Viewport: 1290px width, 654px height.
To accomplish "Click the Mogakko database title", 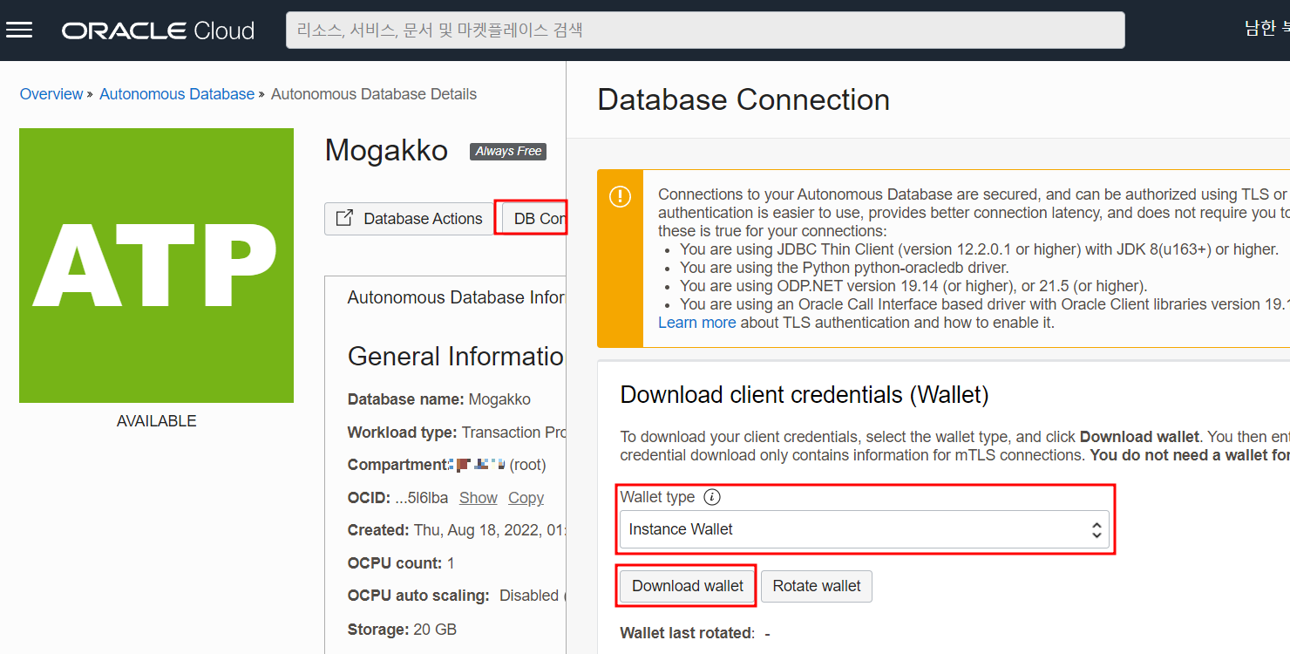I will pyautogui.click(x=386, y=151).
